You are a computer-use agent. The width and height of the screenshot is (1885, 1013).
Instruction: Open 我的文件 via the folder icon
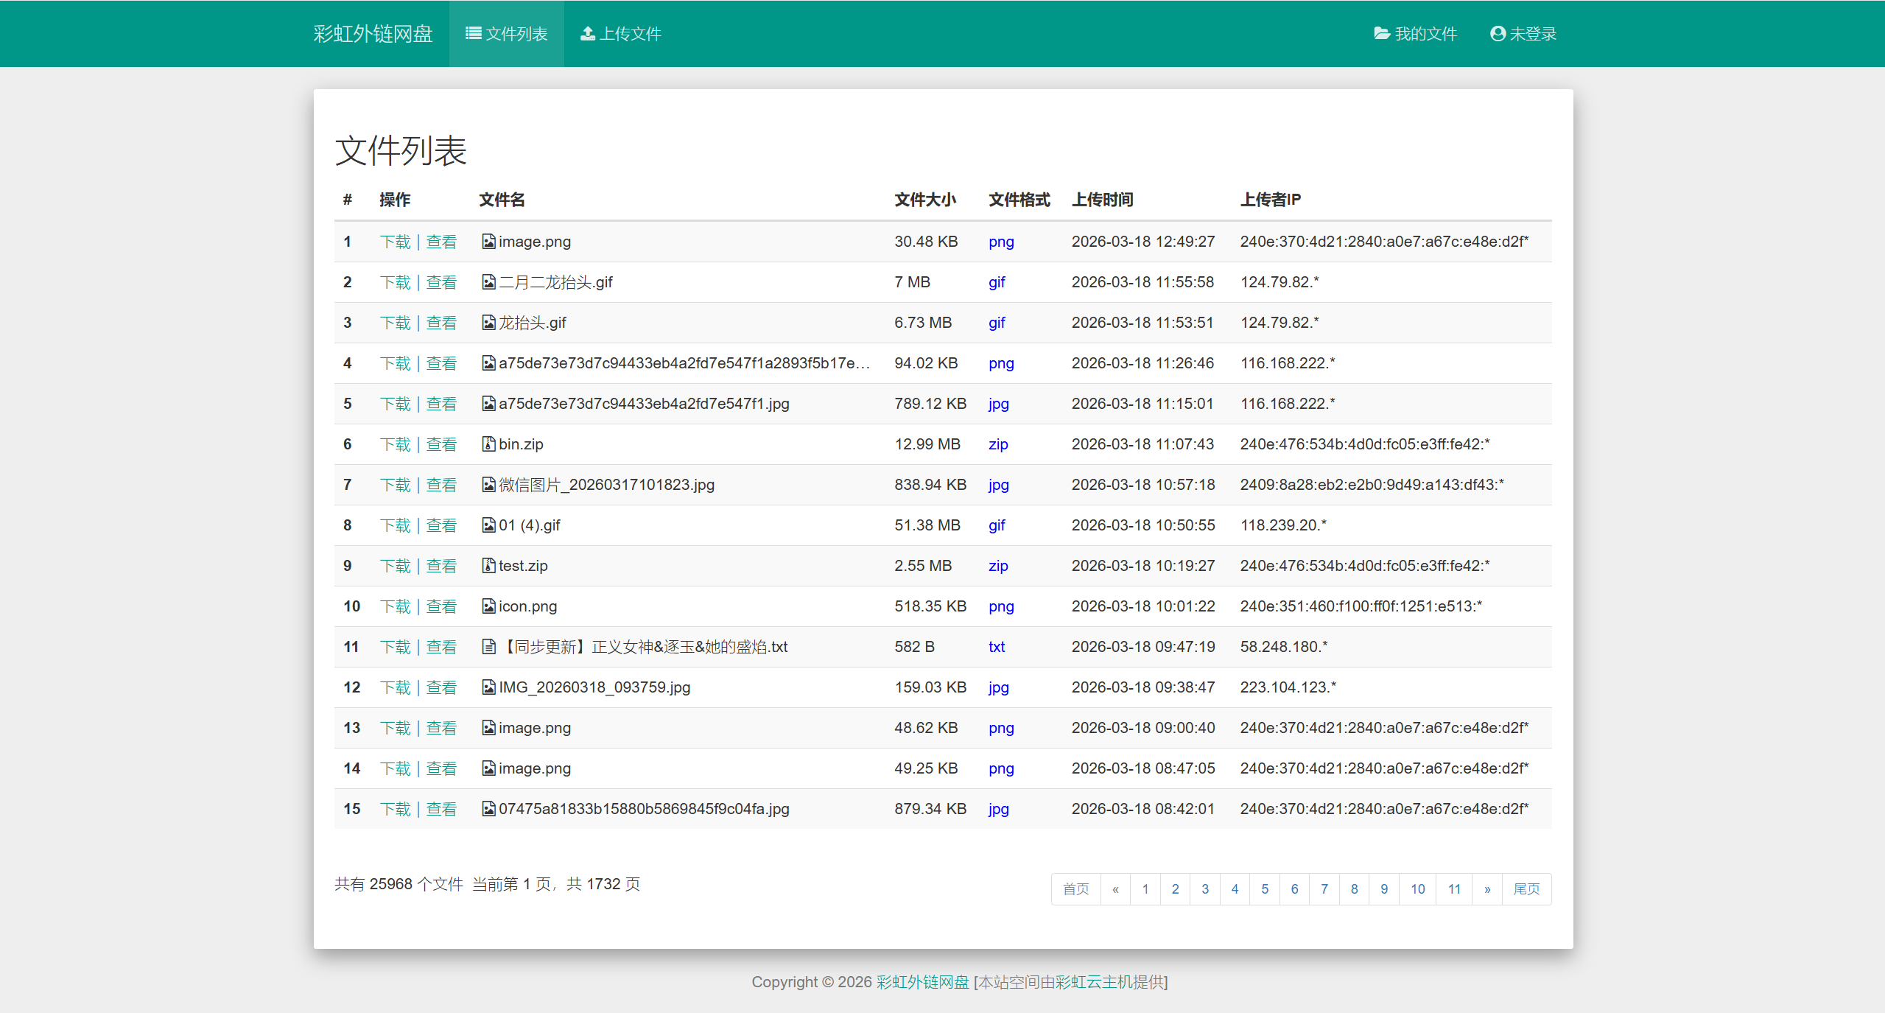click(1381, 33)
